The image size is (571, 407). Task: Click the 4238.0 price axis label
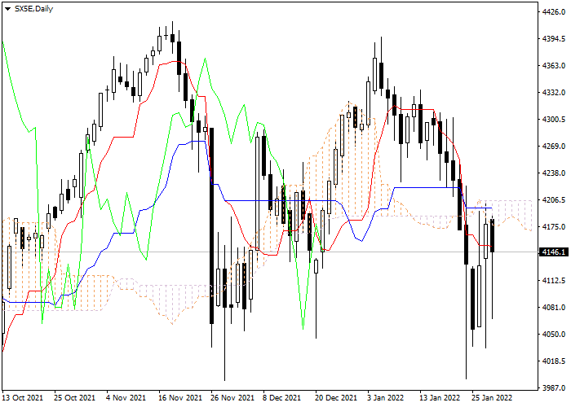coord(554,173)
